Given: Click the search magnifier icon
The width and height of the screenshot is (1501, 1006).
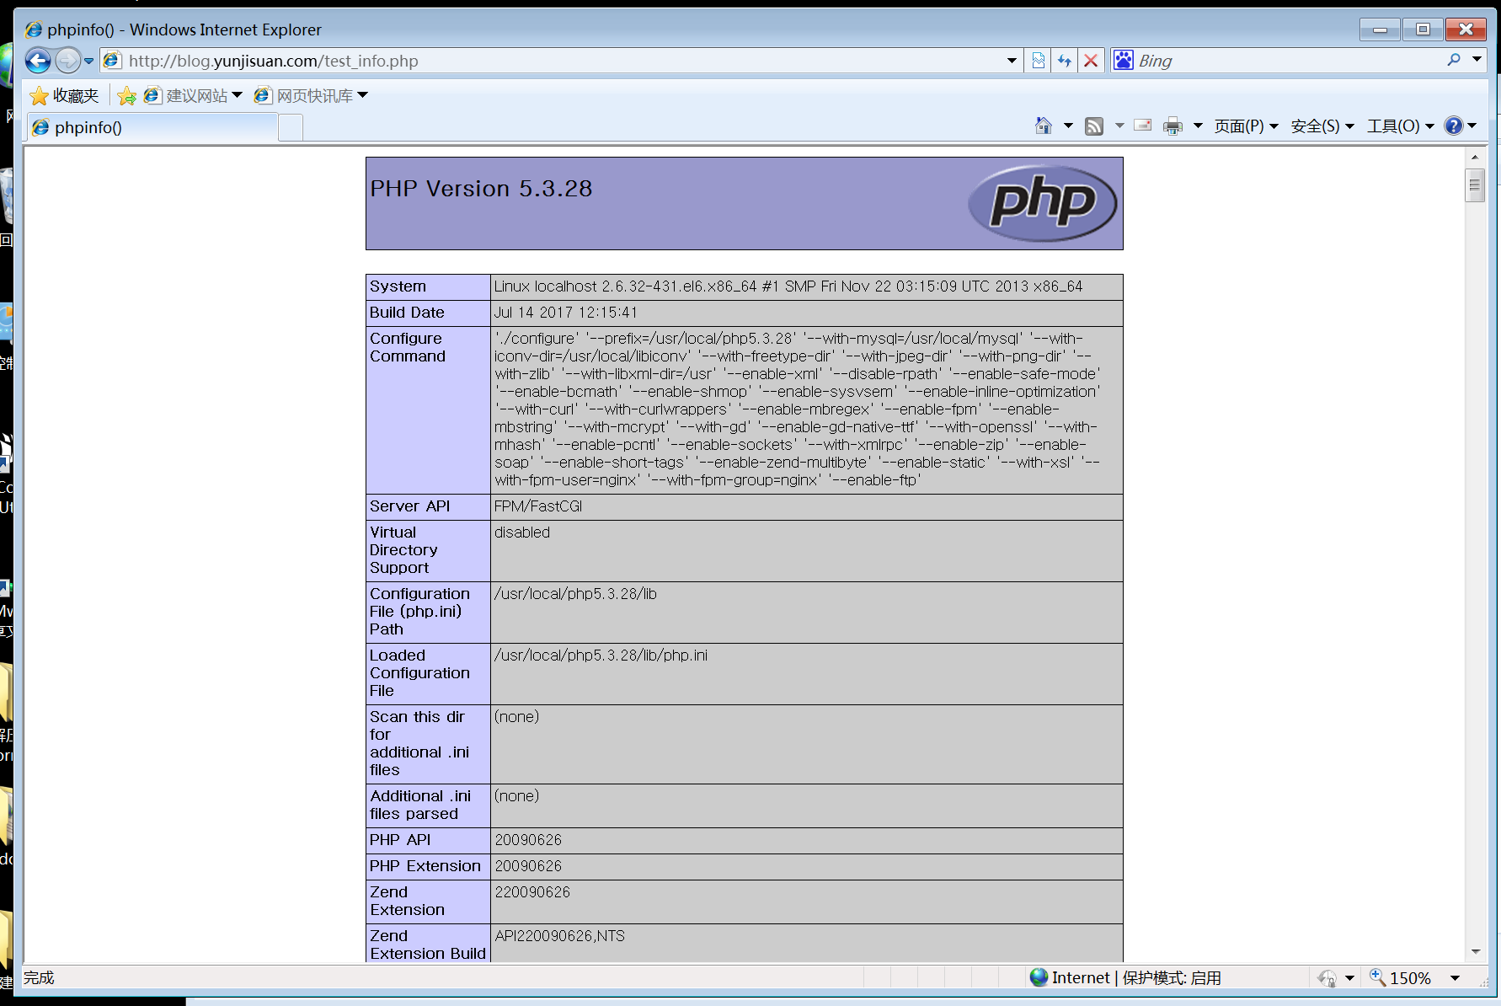Looking at the screenshot, I should click(x=1454, y=60).
